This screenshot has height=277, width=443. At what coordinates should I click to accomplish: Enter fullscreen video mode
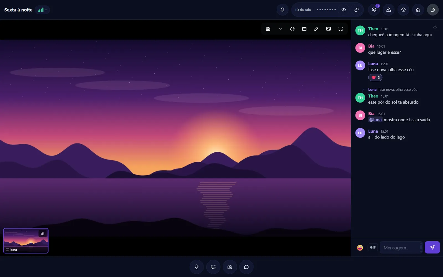(x=341, y=29)
